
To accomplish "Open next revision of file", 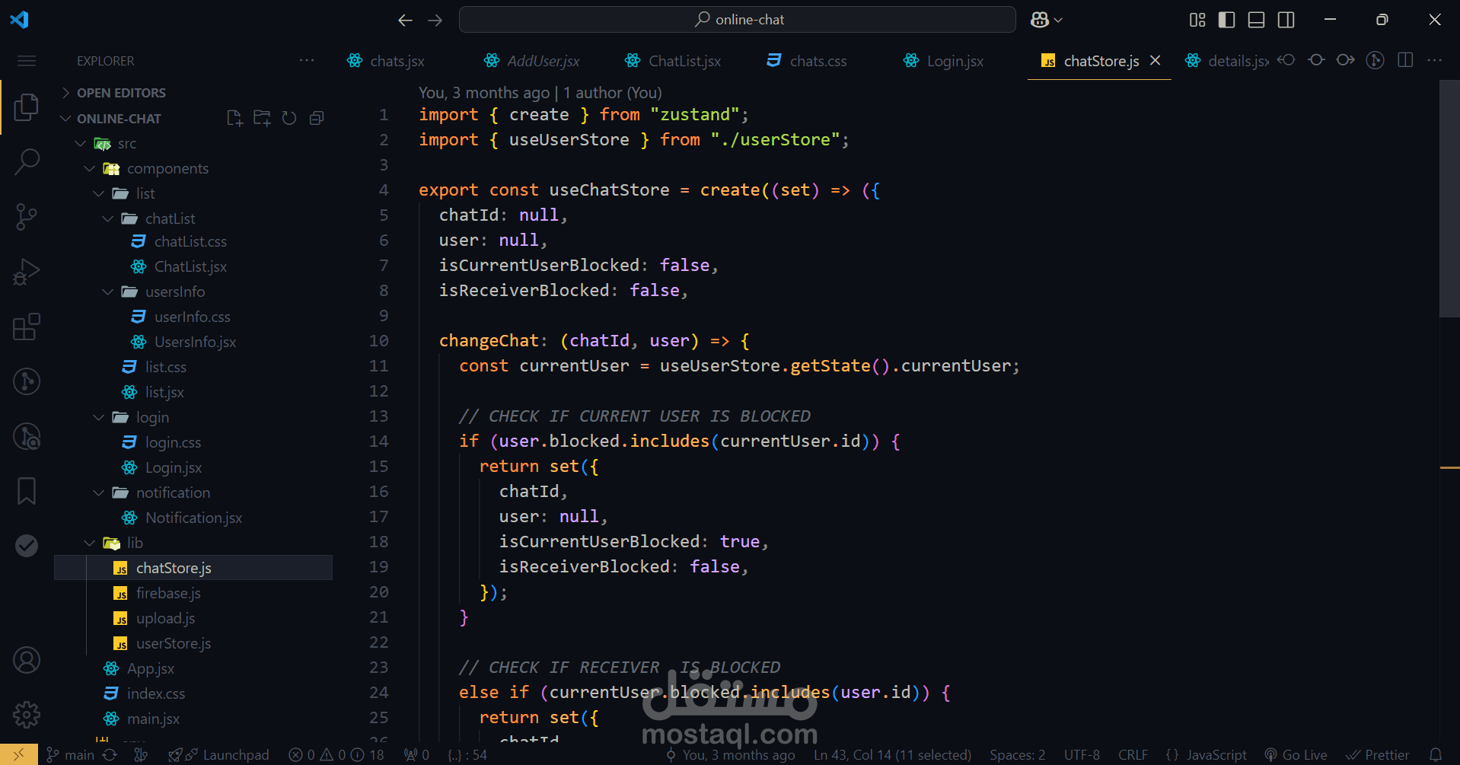I will 1345,60.
